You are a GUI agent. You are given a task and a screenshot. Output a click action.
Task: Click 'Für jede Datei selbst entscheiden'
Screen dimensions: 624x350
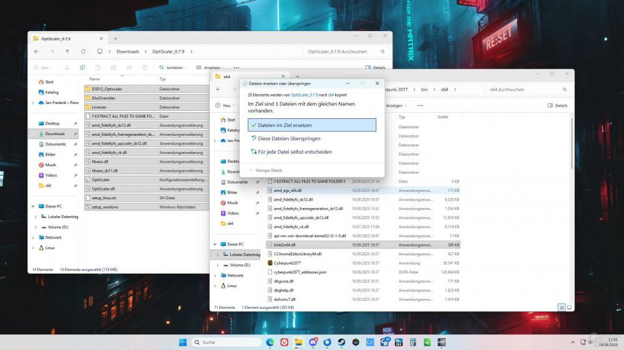295,151
